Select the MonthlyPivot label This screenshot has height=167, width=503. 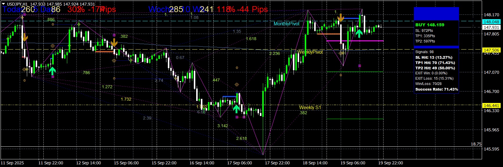(x=286, y=24)
